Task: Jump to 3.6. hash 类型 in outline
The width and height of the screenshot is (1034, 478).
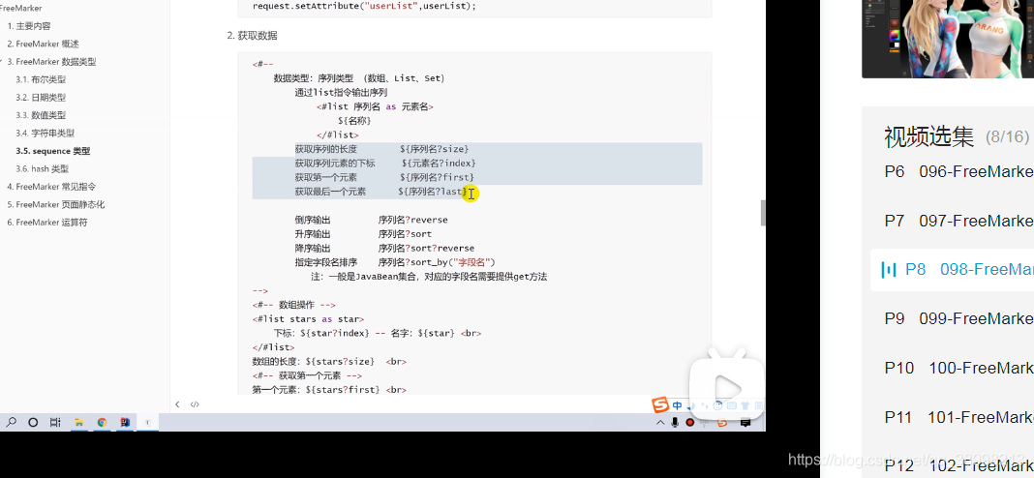Action: click(x=43, y=168)
